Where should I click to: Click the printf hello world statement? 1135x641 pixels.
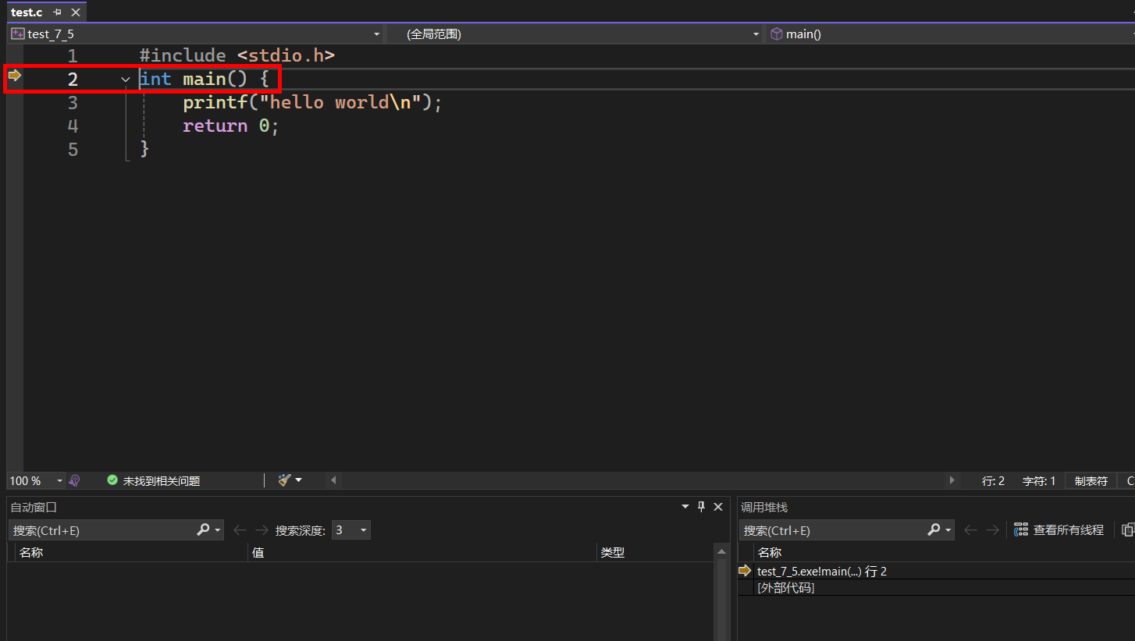[x=312, y=103]
